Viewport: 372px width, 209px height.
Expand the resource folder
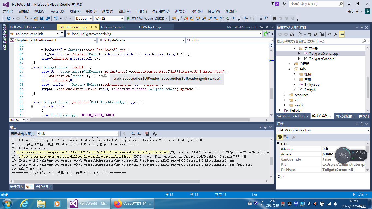pos(285,95)
